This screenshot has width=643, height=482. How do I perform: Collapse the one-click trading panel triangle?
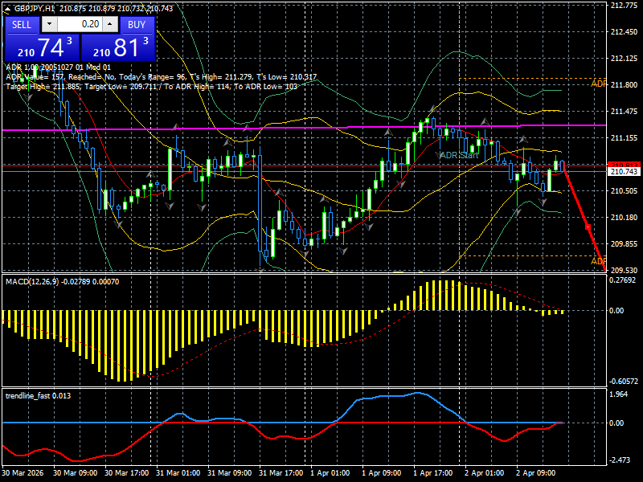coord(7,9)
